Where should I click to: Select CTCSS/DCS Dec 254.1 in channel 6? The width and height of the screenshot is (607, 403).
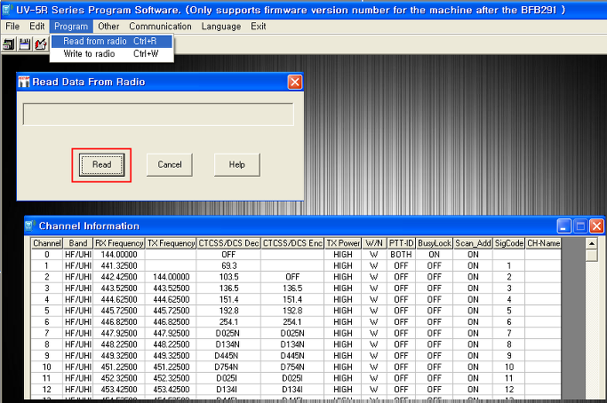pyautogui.click(x=228, y=322)
